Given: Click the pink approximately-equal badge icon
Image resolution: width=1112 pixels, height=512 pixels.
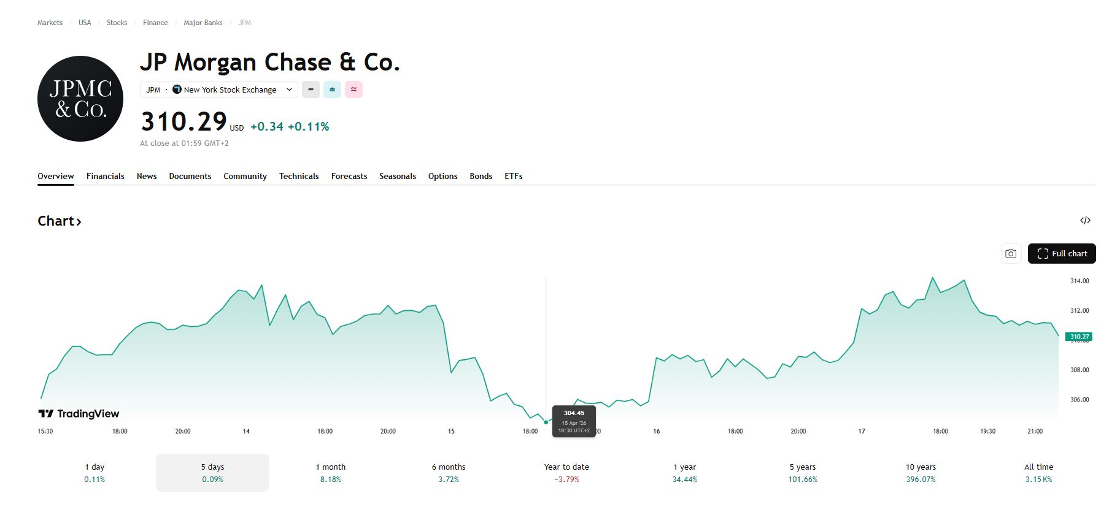Looking at the screenshot, I should click(x=353, y=90).
